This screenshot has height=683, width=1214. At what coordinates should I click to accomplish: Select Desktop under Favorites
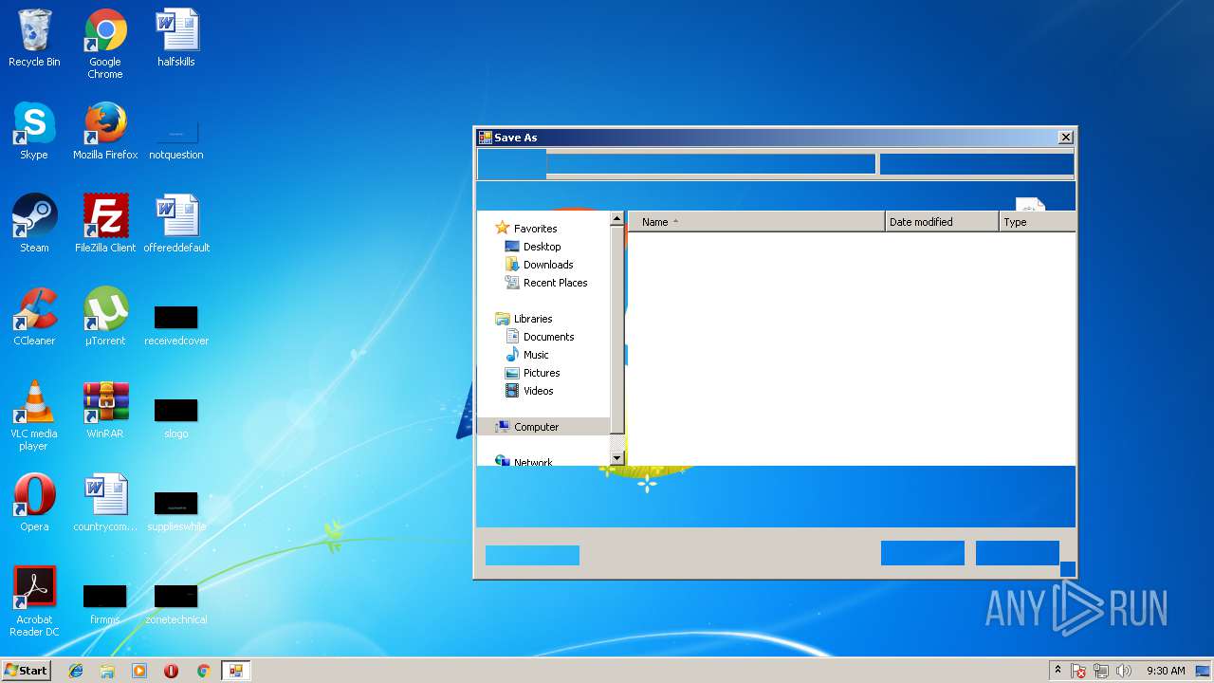[x=533, y=247]
